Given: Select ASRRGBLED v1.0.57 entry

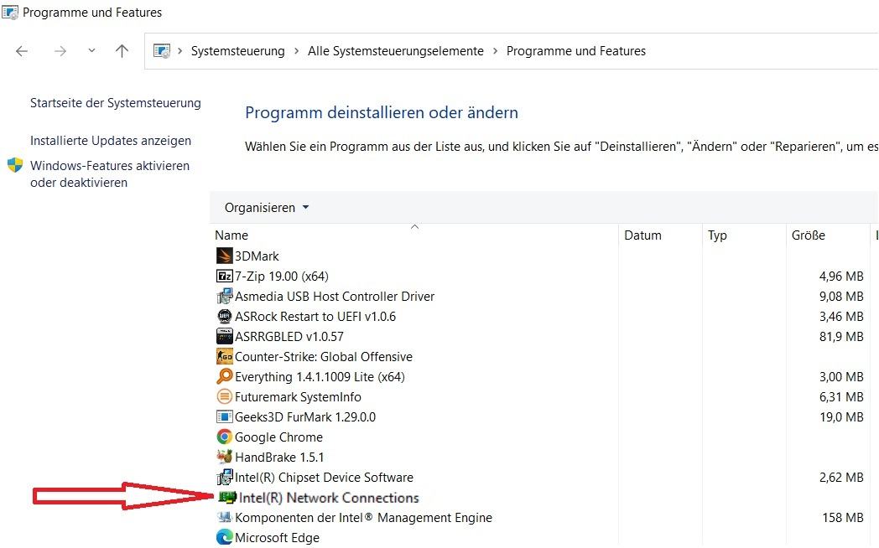Looking at the screenshot, I should [289, 336].
